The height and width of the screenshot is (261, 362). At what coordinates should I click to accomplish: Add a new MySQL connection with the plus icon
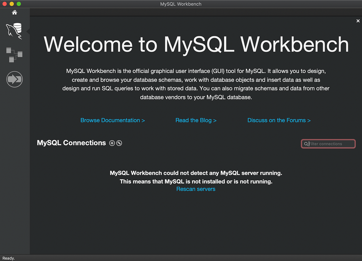tap(112, 143)
